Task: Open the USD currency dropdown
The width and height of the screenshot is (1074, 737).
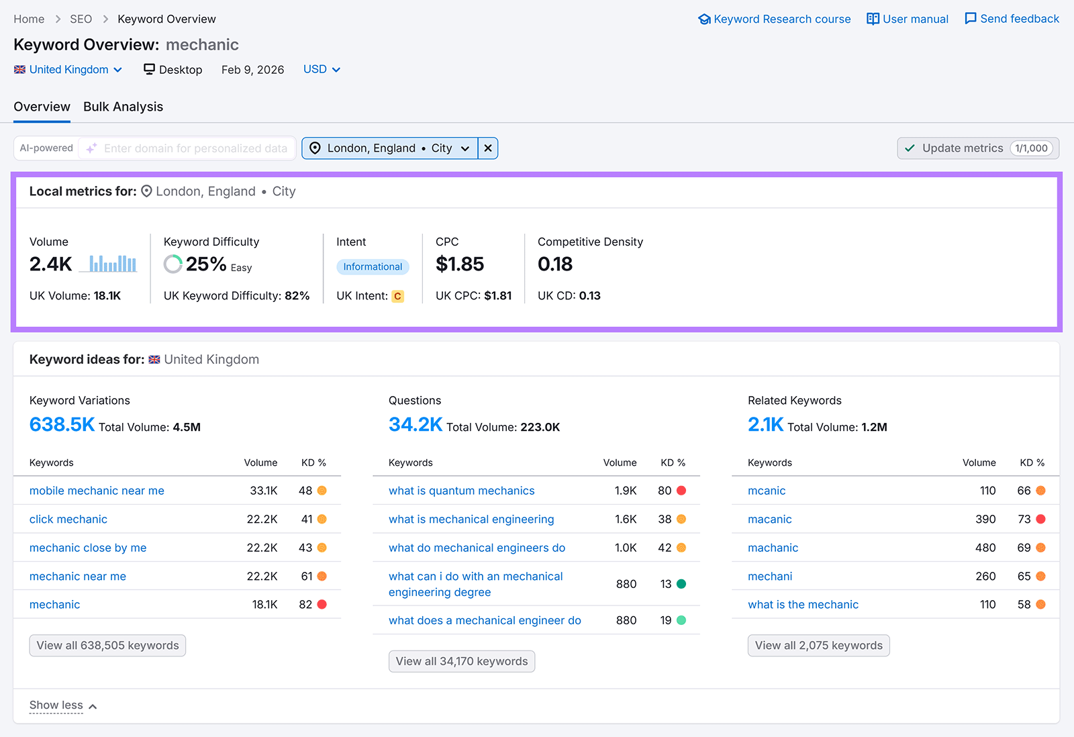Action: 321,69
